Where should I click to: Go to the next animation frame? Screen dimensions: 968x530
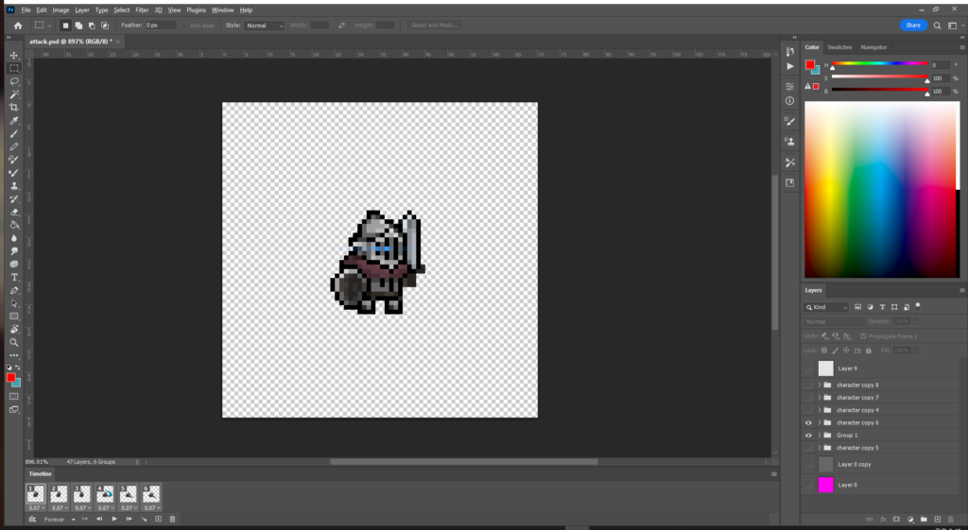129,519
